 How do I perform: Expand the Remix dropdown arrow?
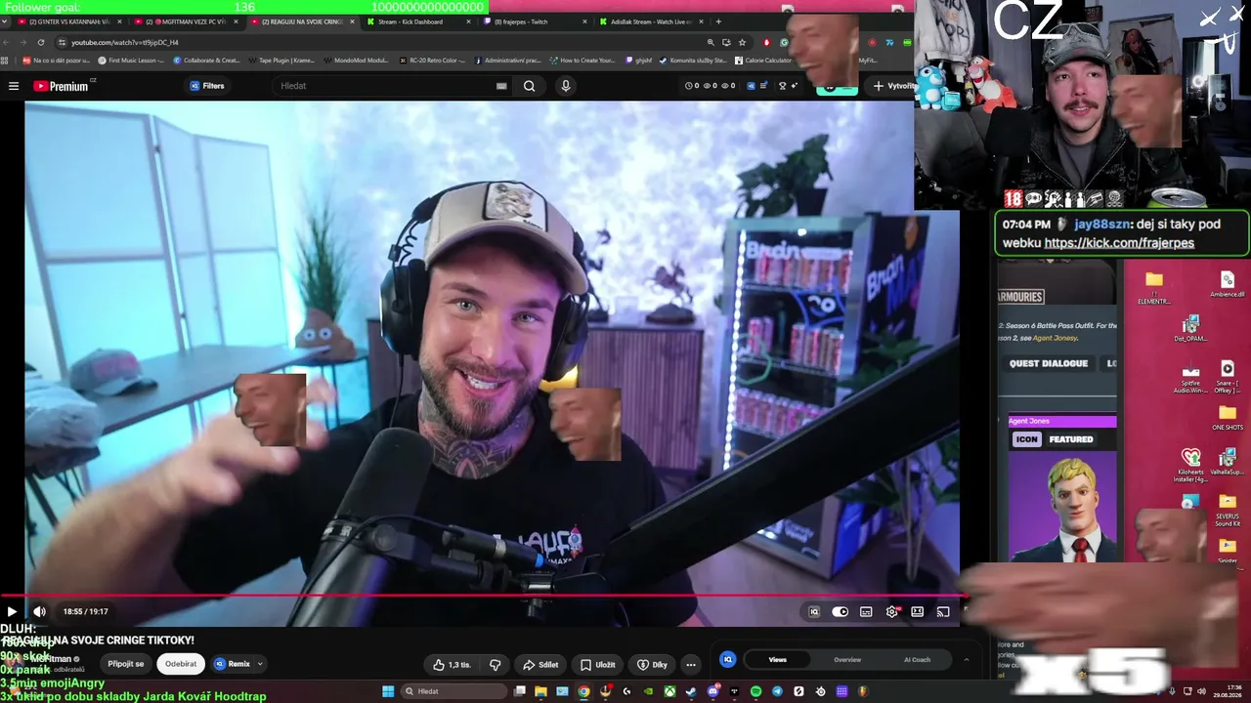point(261,664)
